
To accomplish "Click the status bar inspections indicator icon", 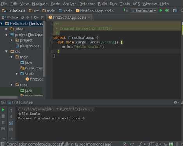I will click(124, 144).
